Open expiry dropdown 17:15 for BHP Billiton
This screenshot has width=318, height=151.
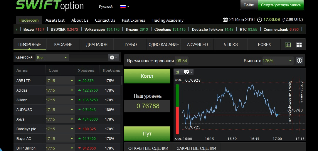[x=60, y=148]
